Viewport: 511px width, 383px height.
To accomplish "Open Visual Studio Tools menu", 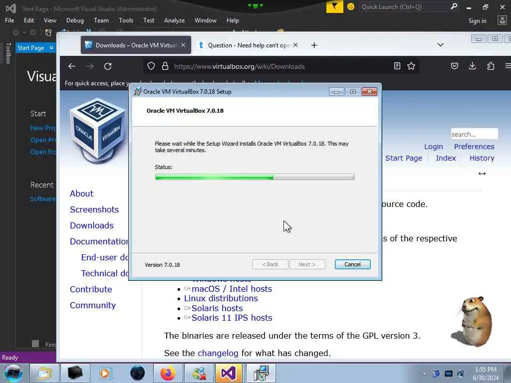I will (x=126, y=20).
